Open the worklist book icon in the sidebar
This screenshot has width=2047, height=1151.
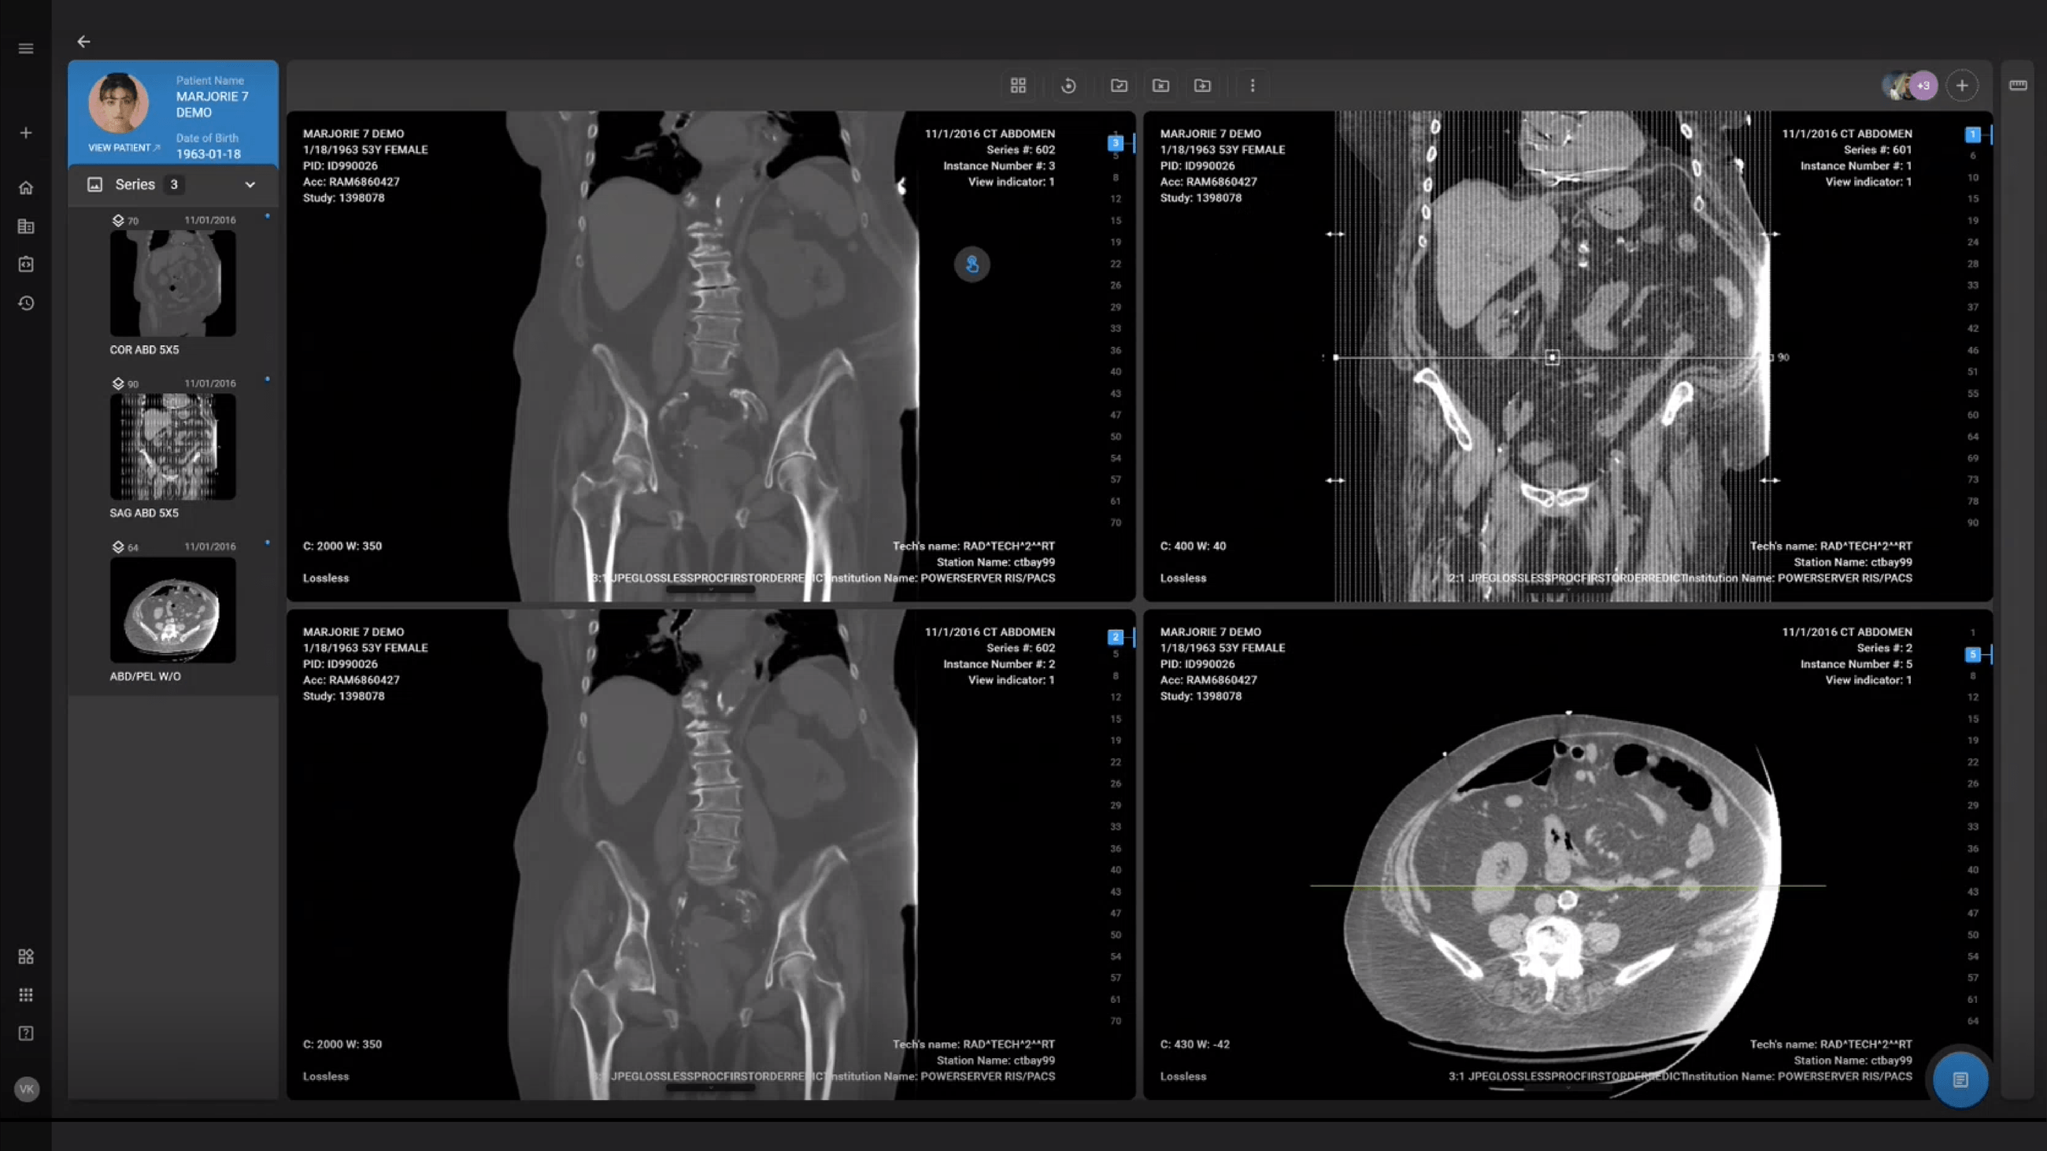(x=26, y=227)
